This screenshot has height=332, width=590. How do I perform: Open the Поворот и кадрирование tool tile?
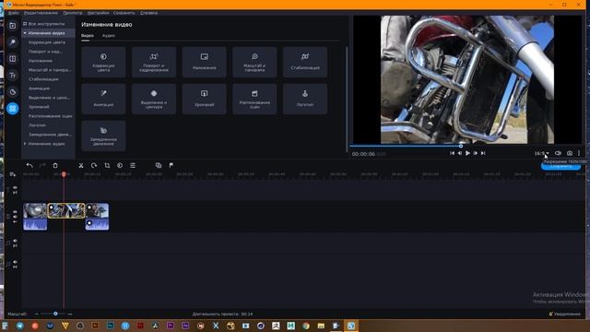(154, 62)
